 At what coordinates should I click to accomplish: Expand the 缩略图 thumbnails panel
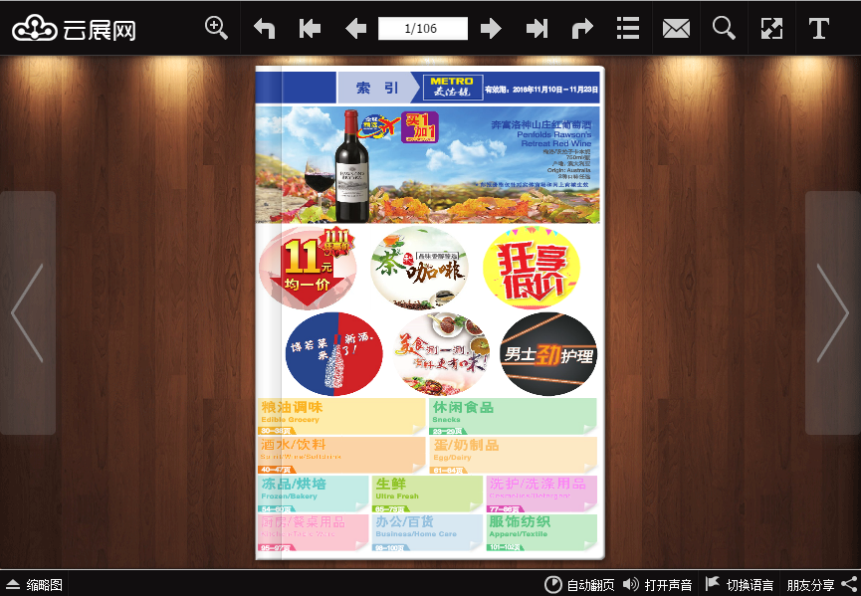34,584
